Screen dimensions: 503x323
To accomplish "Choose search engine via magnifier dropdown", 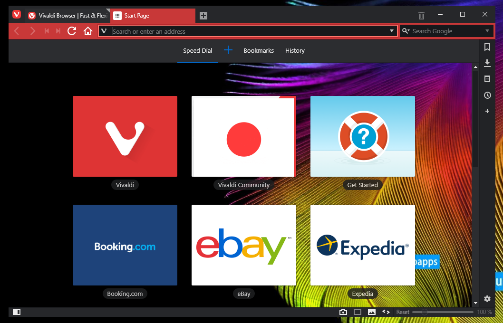I will click(406, 31).
